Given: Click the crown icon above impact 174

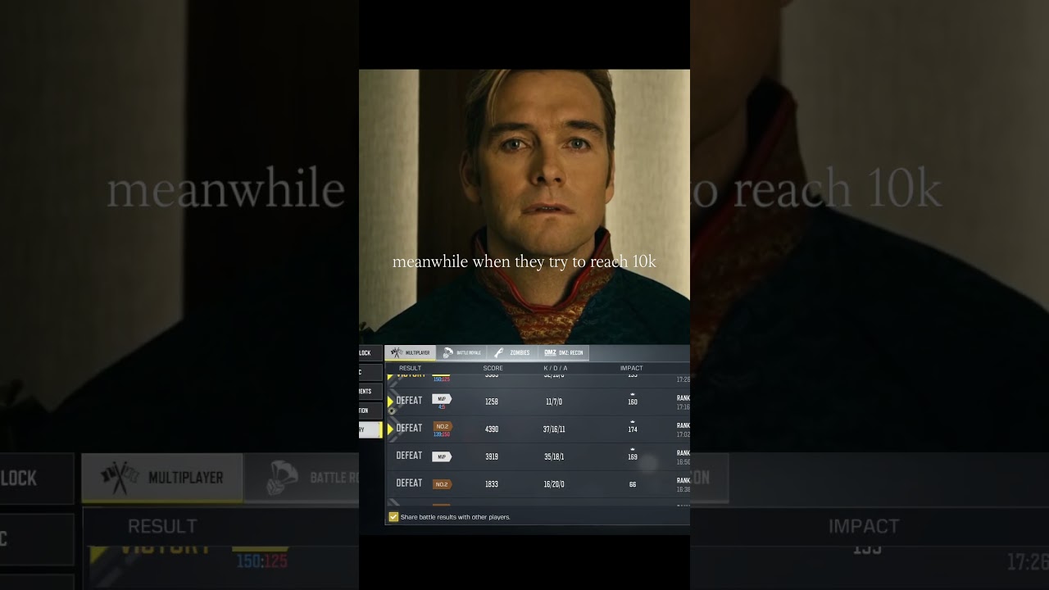Looking at the screenshot, I should pyautogui.click(x=633, y=422).
